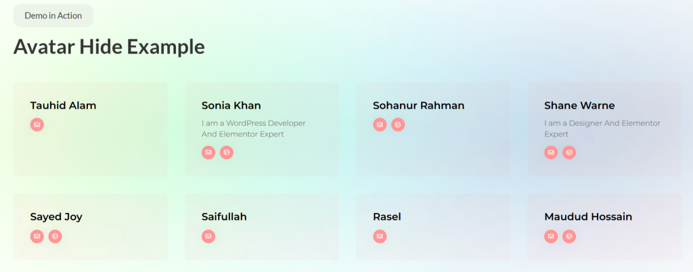This screenshot has height=272, width=693.
Task: Open Sonia Khan's email icon
Action: pyautogui.click(x=208, y=153)
